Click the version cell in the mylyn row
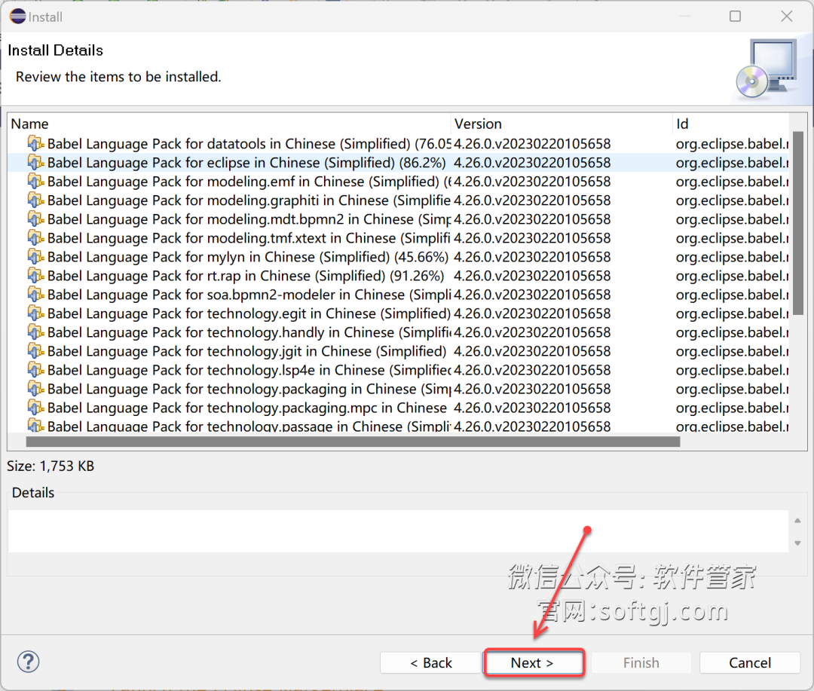814x691 pixels. pos(532,256)
